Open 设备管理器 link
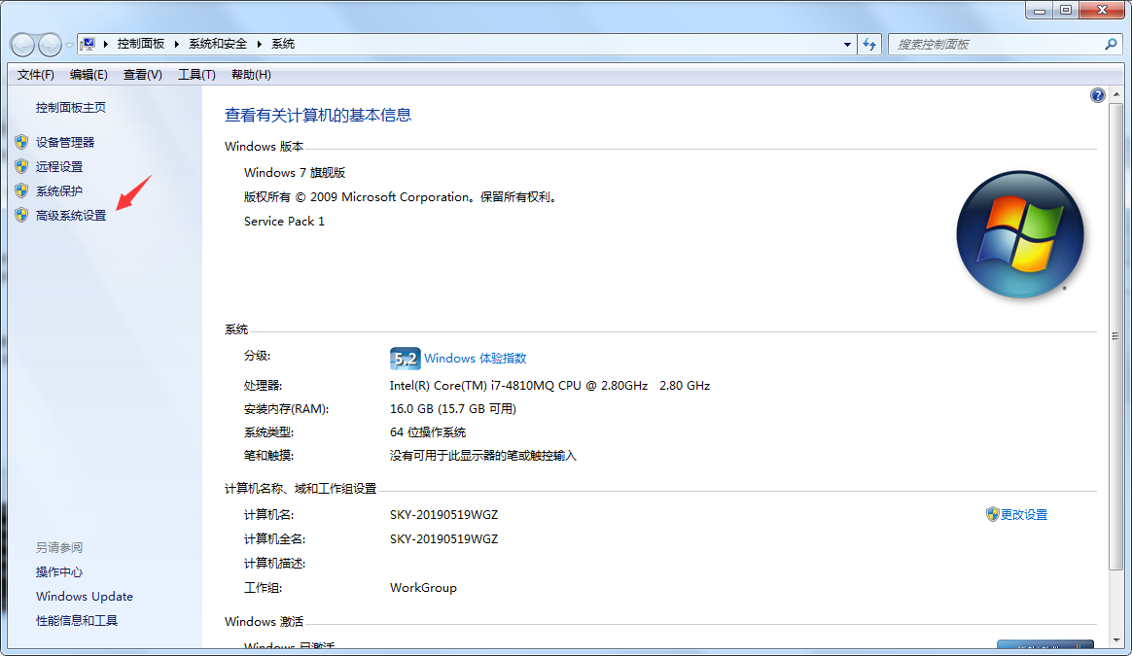1132x656 pixels. 65,142
